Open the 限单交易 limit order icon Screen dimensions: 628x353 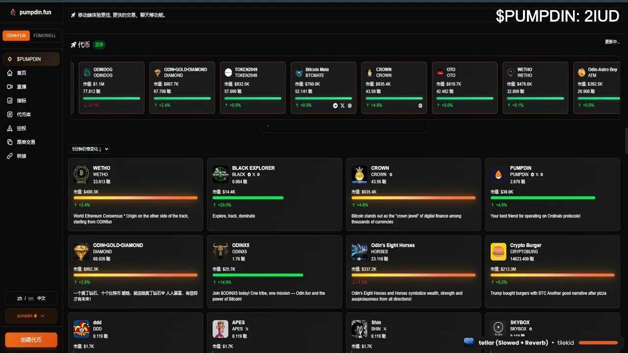[x=10, y=142]
